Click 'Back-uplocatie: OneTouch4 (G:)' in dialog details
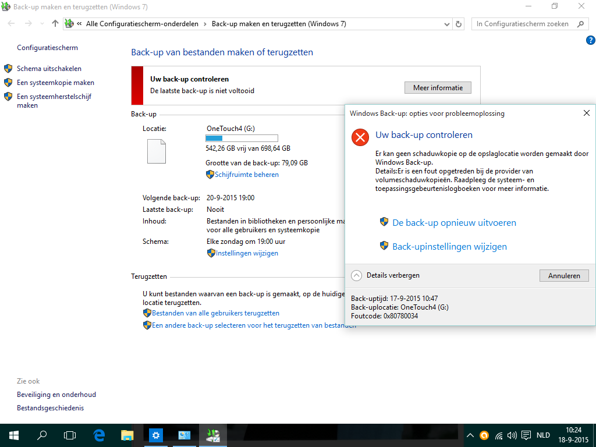This screenshot has width=596, height=447. (399, 307)
